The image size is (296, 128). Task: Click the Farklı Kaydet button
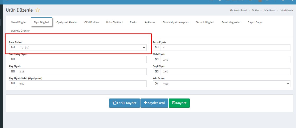coord(124,103)
